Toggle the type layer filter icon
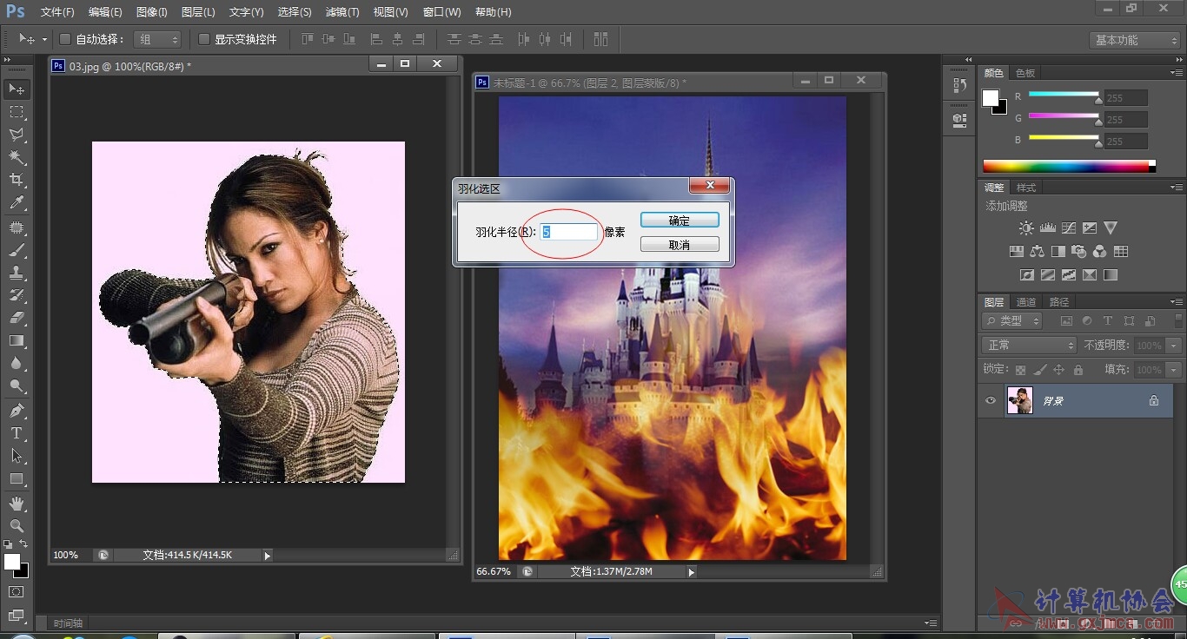This screenshot has height=639, width=1187. (x=1108, y=321)
